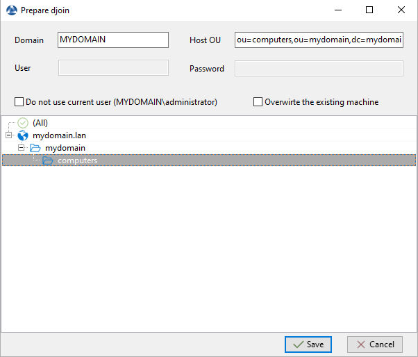The width and height of the screenshot is (418, 357).
Task: Cancel the Prepare djoin dialog
Action: click(x=375, y=344)
